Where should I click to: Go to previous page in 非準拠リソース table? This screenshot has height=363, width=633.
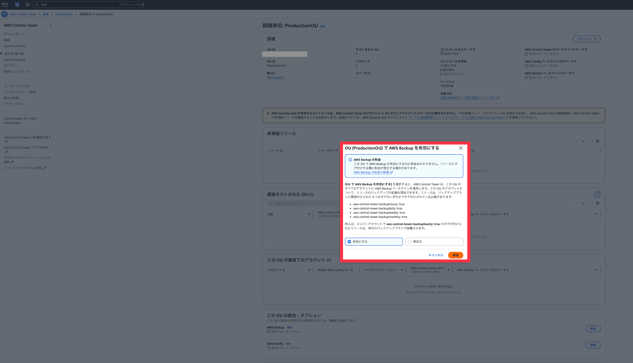click(x=577, y=142)
